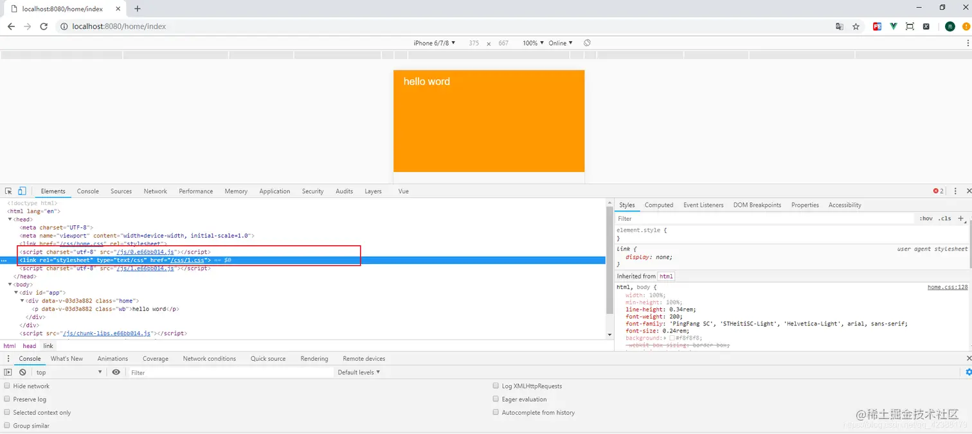The image size is (972, 434).
Task: Click the screenshot capture extension icon
Action: [x=910, y=26]
